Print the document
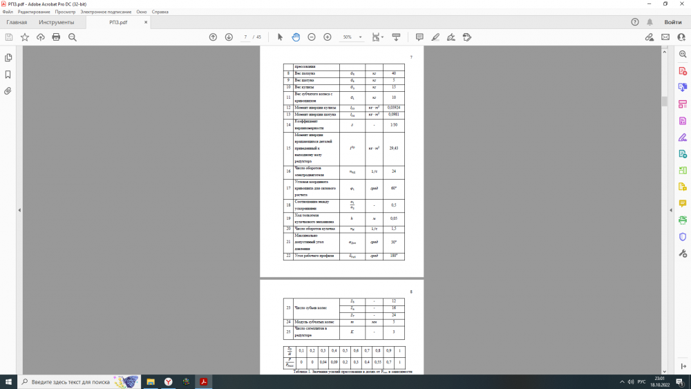Screen dimensions: 691x389 [56, 37]
